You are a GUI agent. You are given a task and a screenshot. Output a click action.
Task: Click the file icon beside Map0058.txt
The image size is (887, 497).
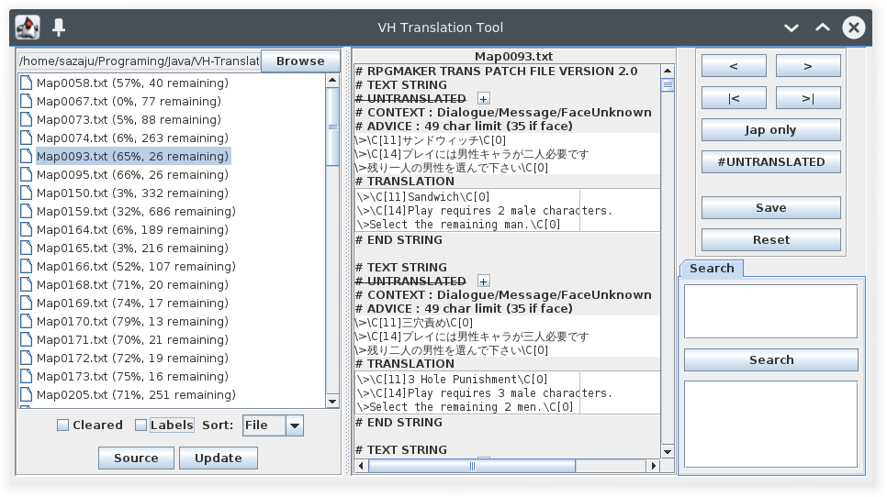point(26,83)
